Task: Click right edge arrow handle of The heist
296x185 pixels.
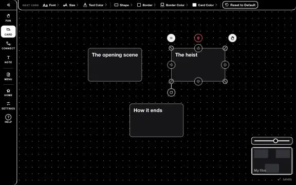Action: click(x=225, y=65)
